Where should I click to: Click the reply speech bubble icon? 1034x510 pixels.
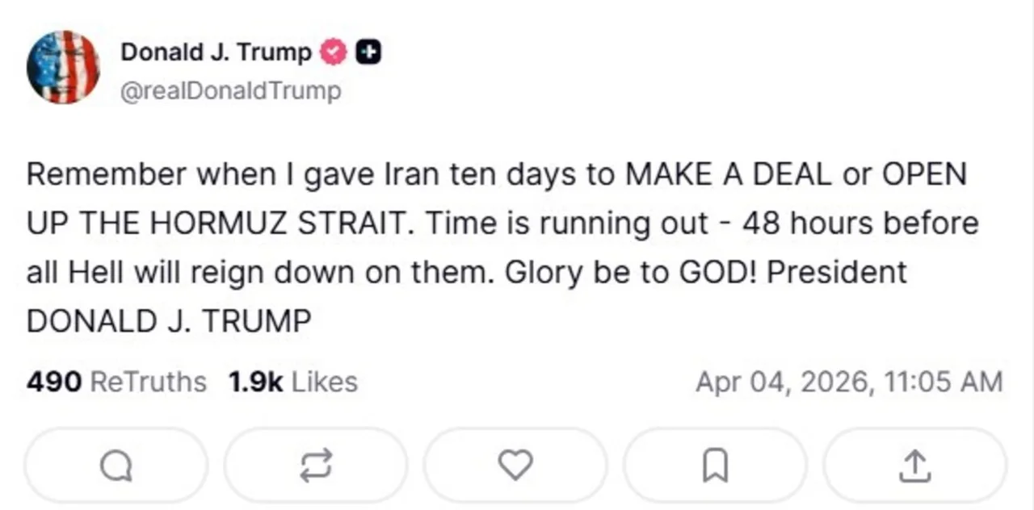116,466
